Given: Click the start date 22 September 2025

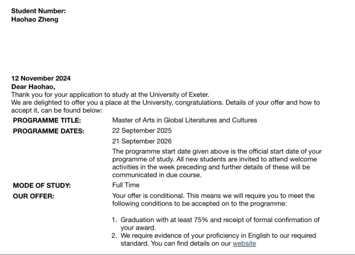Looking at the screenshot, I should coord(142,130).
